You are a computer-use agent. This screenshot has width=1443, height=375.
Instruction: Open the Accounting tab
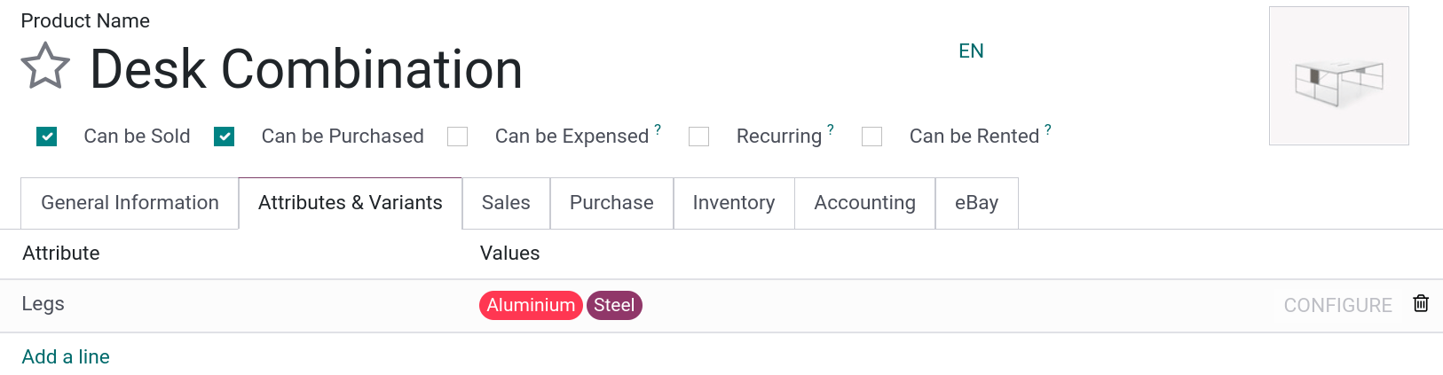point(864,203)
